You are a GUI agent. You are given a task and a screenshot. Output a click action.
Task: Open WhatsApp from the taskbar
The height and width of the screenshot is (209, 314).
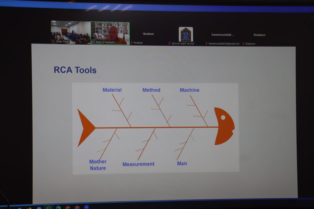(x=48, y=208)
